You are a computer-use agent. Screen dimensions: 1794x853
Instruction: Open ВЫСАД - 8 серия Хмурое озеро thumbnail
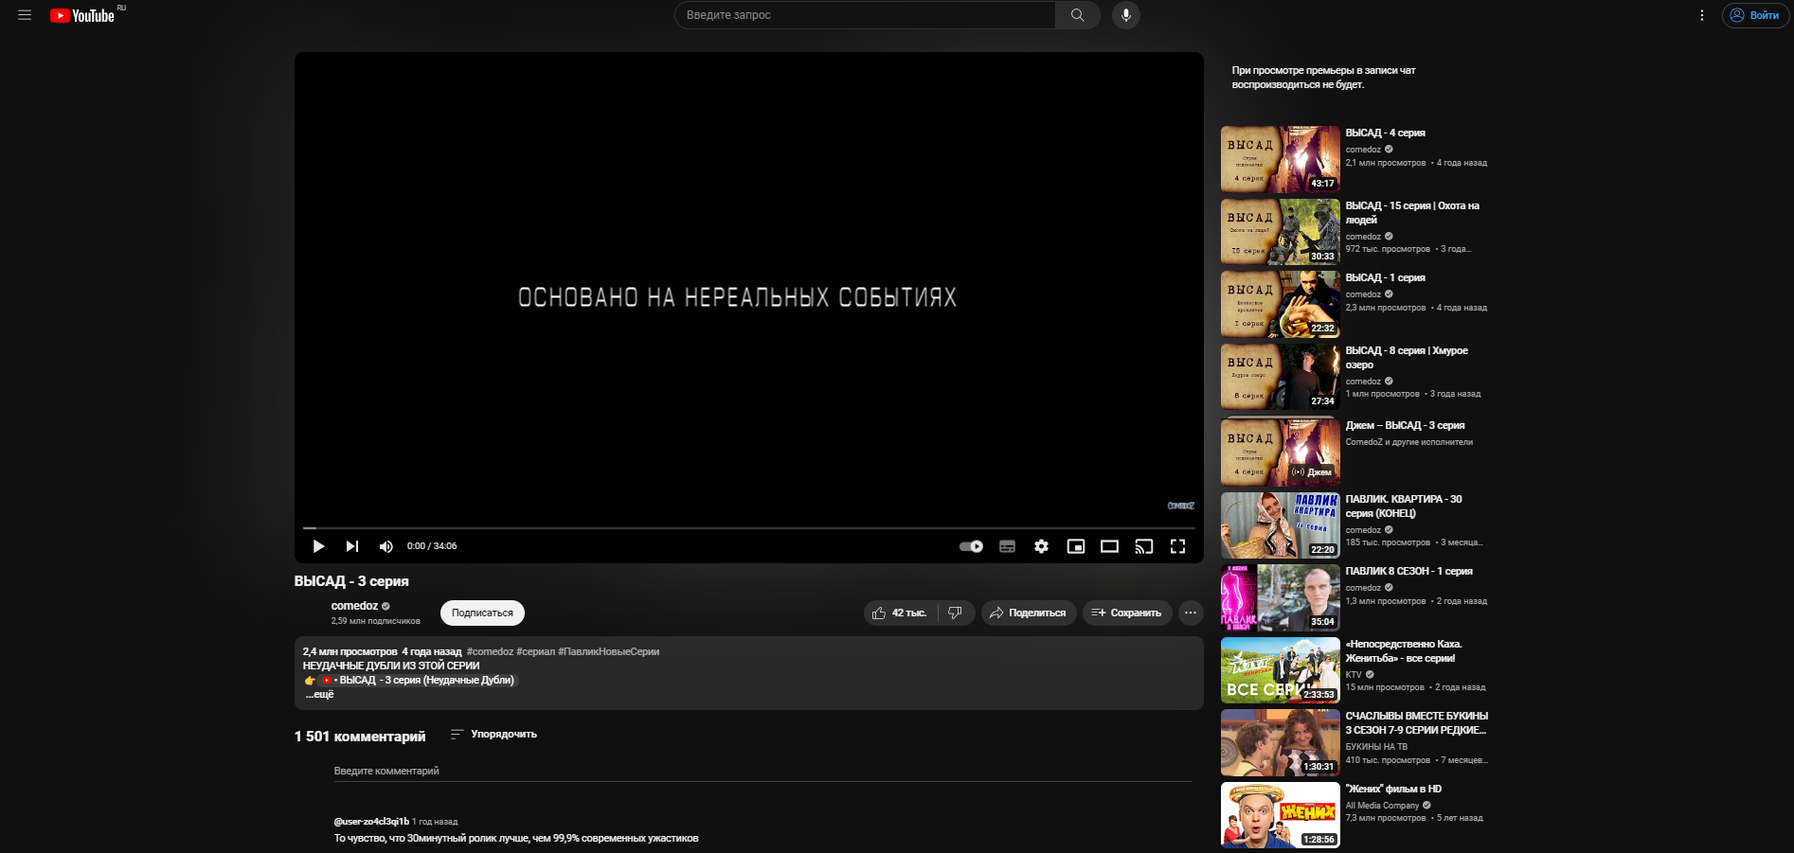click(x=1280, y=377)
